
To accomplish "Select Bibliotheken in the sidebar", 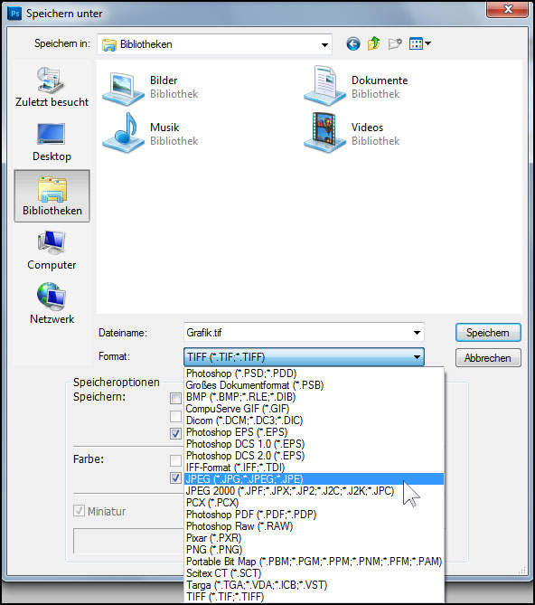I will pos(52,196).
